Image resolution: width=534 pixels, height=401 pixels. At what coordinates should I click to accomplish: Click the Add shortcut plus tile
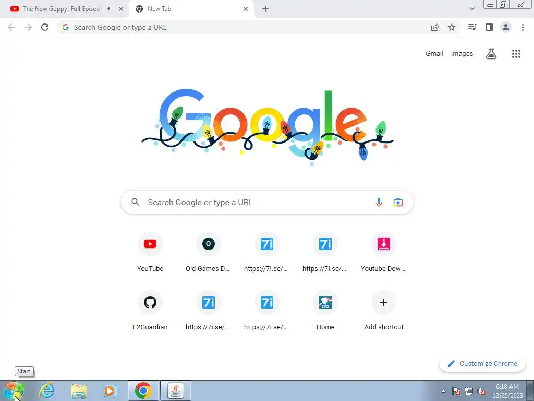383,311
